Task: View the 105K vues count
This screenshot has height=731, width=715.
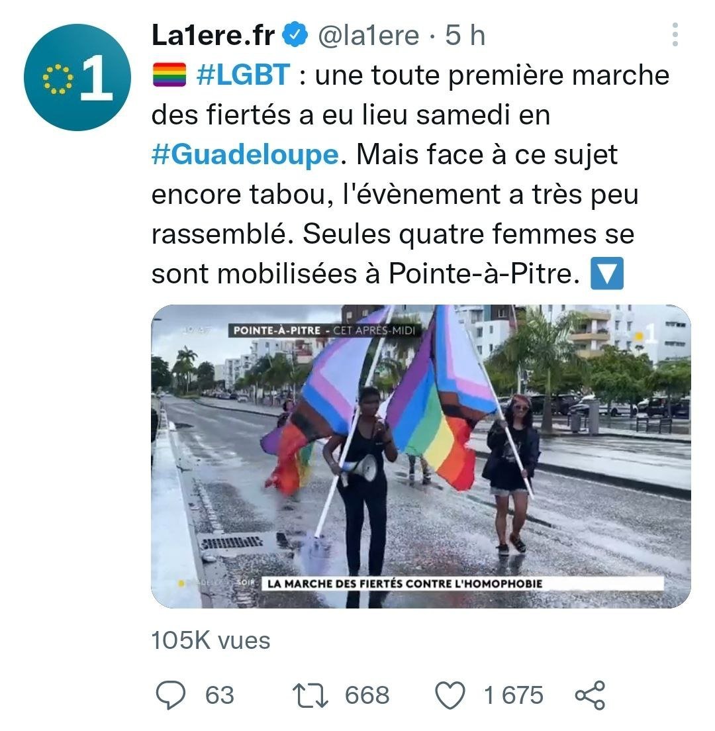Action: 211,640
